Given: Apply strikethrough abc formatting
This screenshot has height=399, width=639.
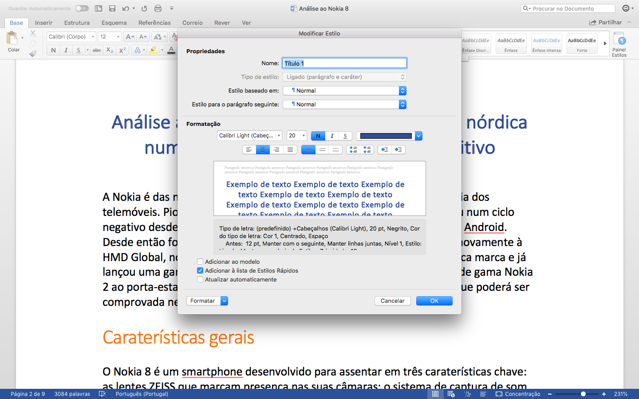Looking at the screenshot, I should [97, 50].
